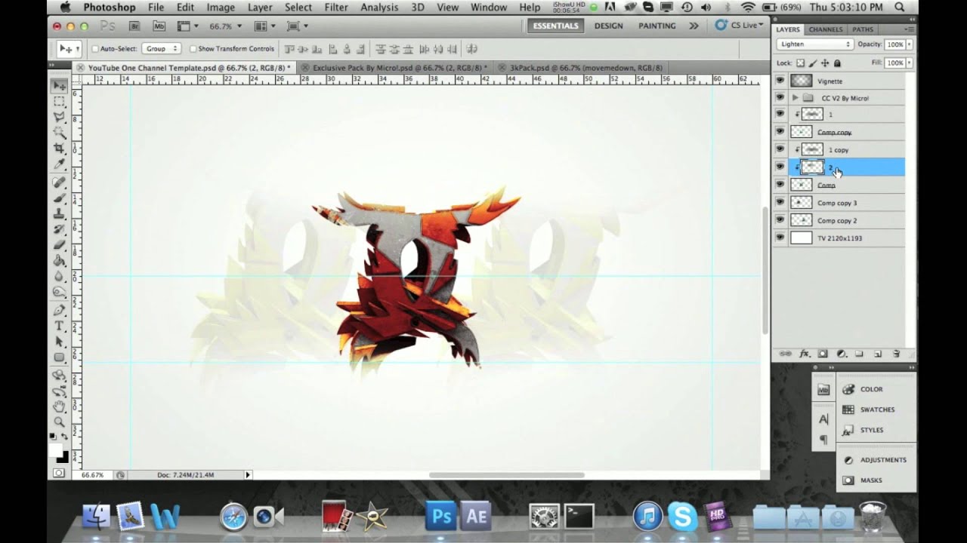Hide the CC V2 By Micro! group
This screenshot has height=543, width=967.
click(x=780, y=98)
